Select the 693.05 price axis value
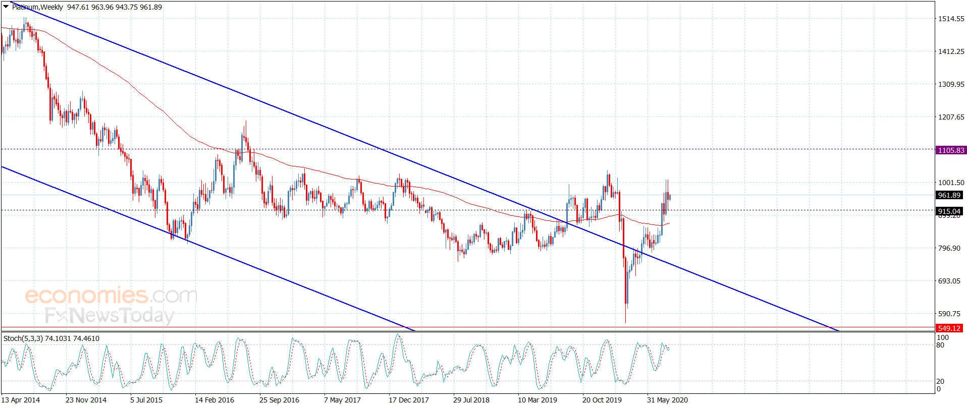Screen dimensions: 967x407 tap(949, 281)
